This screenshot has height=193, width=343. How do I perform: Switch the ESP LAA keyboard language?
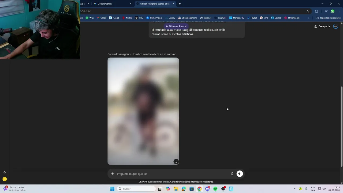tap(313, 189)
